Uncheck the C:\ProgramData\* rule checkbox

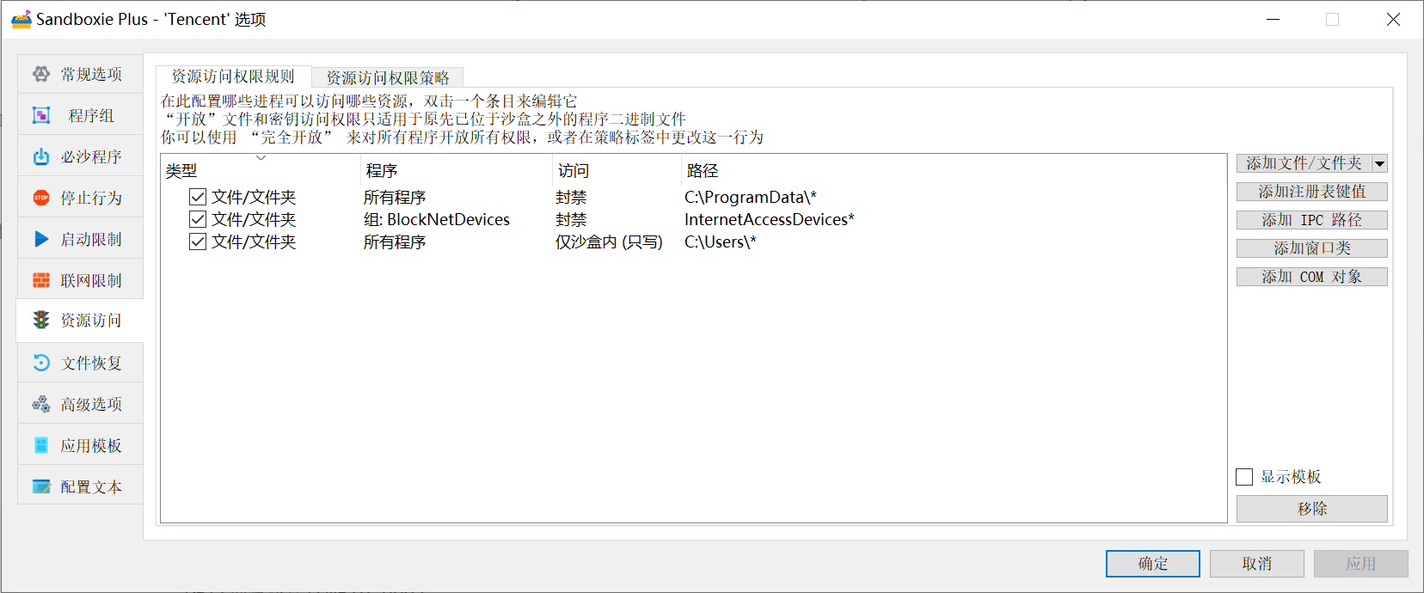[198, 197]
